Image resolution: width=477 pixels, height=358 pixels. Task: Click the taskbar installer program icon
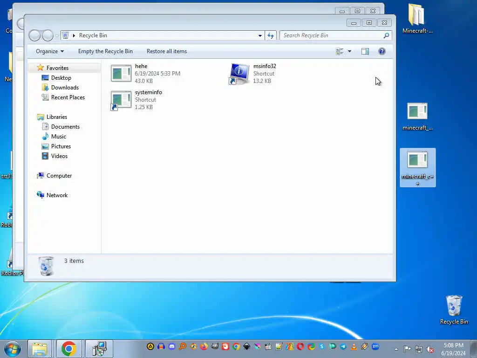[99, 349]
